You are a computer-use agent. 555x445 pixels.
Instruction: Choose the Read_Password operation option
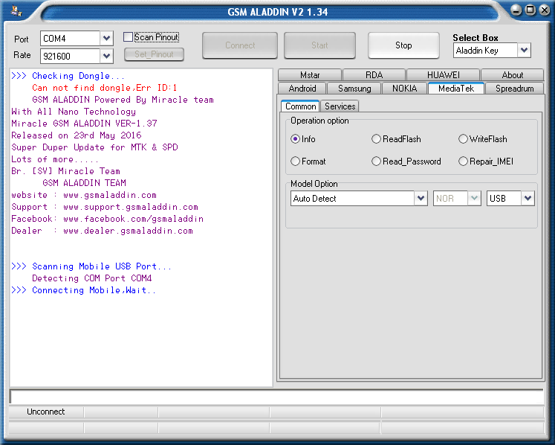coord(376,161)
